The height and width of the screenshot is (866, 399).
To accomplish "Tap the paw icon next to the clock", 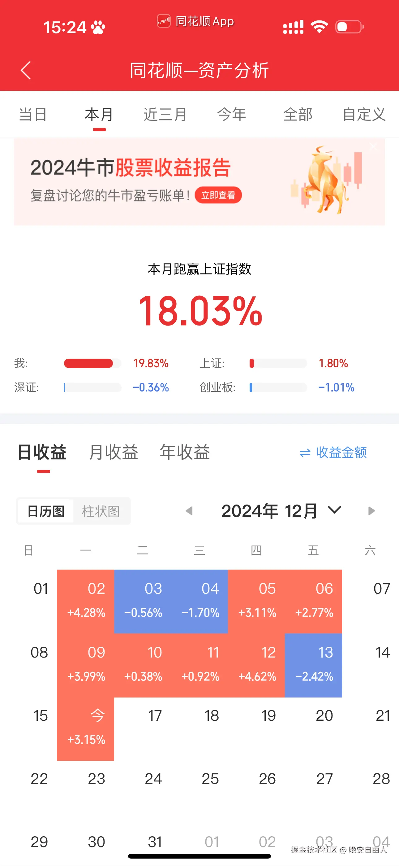I will [x=98, y=27].
